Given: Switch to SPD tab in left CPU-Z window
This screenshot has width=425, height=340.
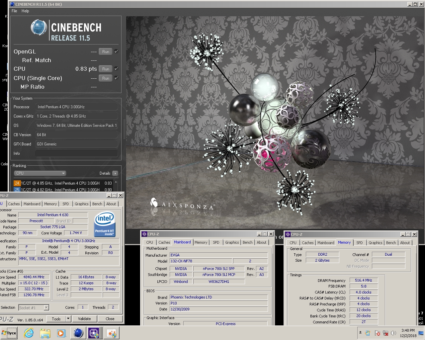Looking at the screenshot, I should (66, 204).
